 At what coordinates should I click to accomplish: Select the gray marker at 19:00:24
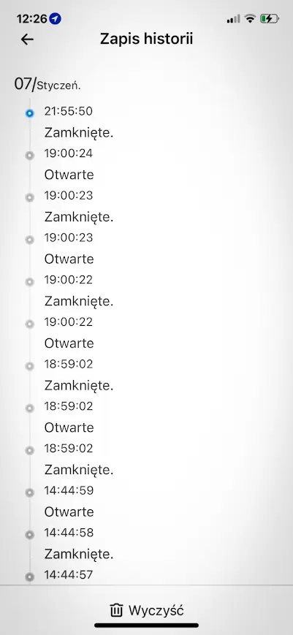pos(29,156)
